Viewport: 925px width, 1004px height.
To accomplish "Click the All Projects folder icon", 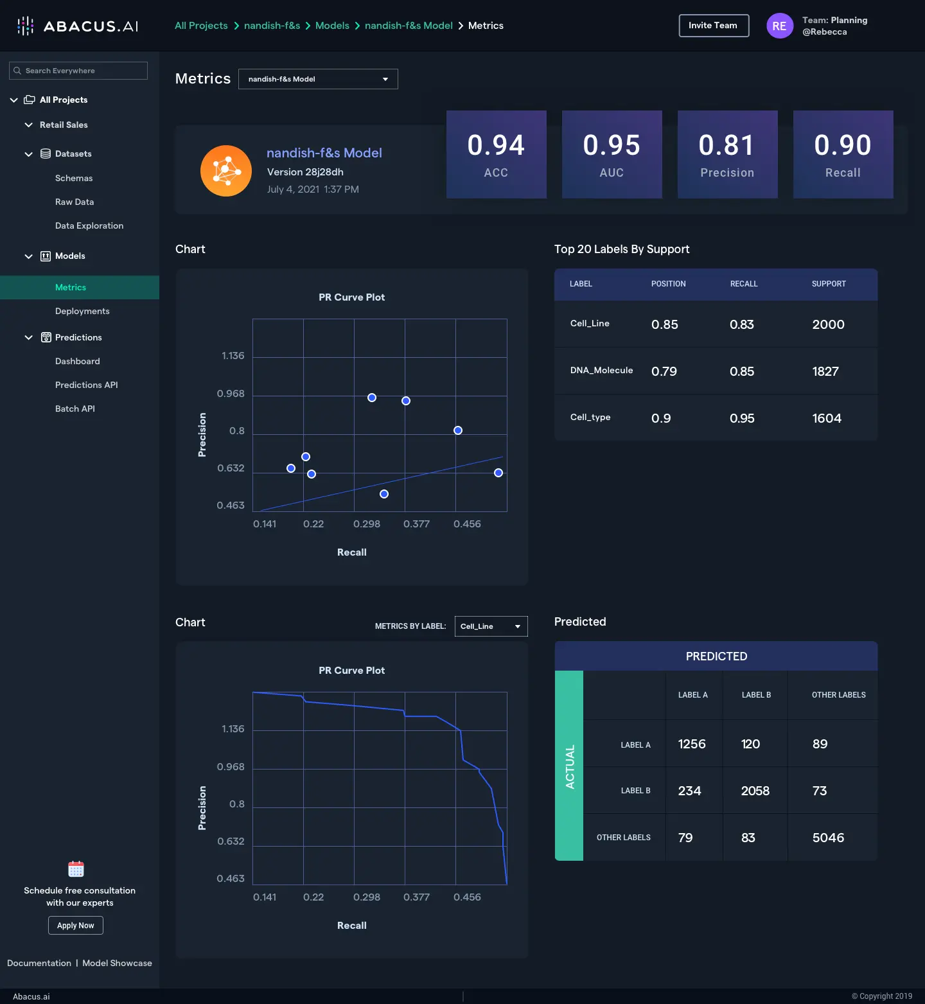I will pyautogui.click(x=30, y=100).
